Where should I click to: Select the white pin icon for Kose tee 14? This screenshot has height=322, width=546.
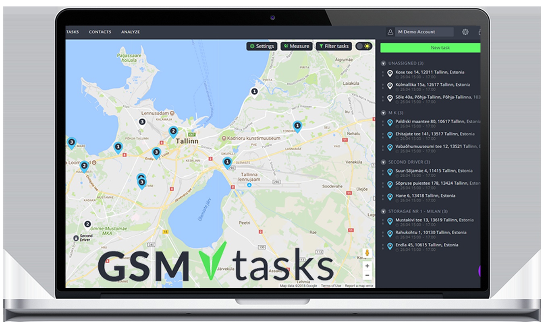pos(390,73)
